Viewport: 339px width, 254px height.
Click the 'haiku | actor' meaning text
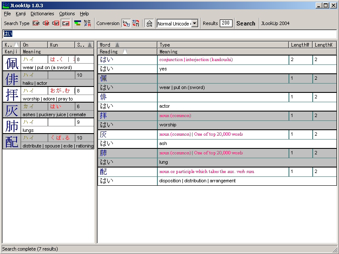(x=35, y=83)
